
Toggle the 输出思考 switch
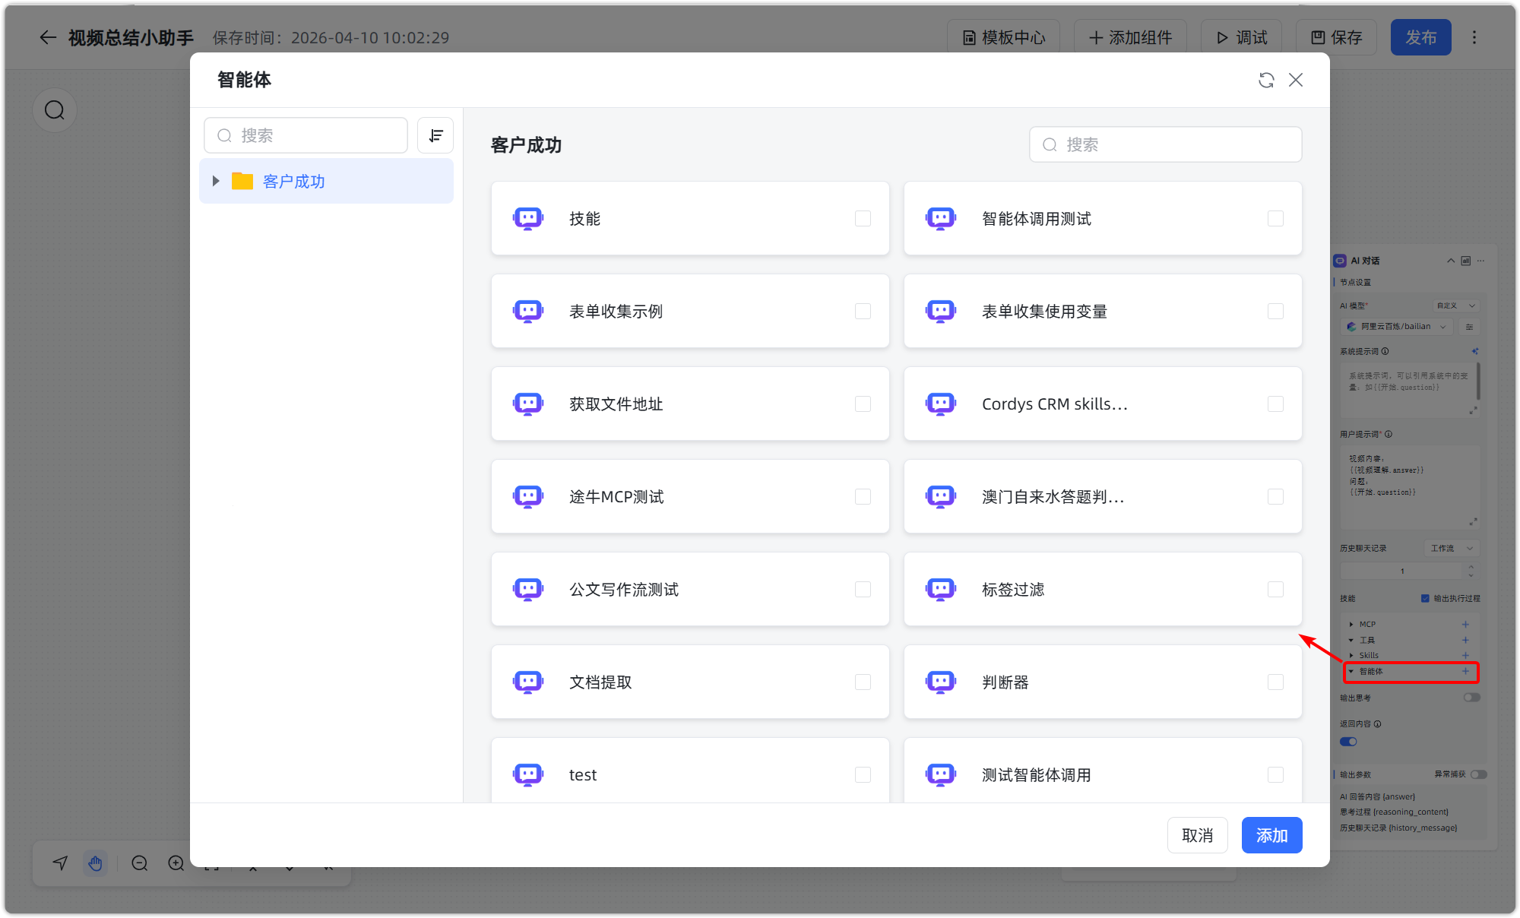[1472, 698]
